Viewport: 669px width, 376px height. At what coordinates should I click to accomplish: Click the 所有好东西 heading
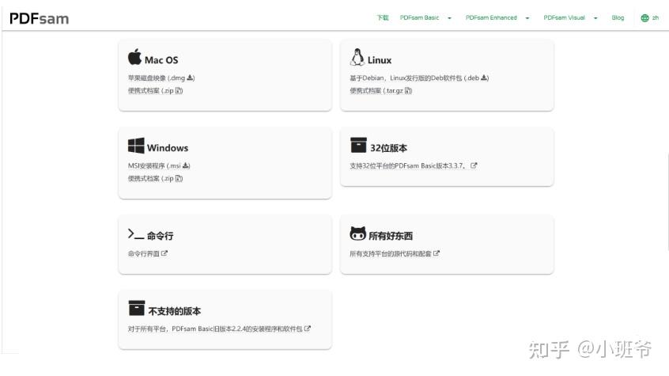tap(391, 236)
